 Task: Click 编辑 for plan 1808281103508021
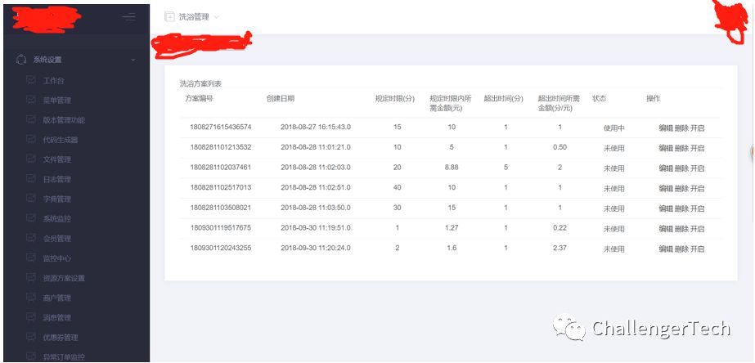666,208
